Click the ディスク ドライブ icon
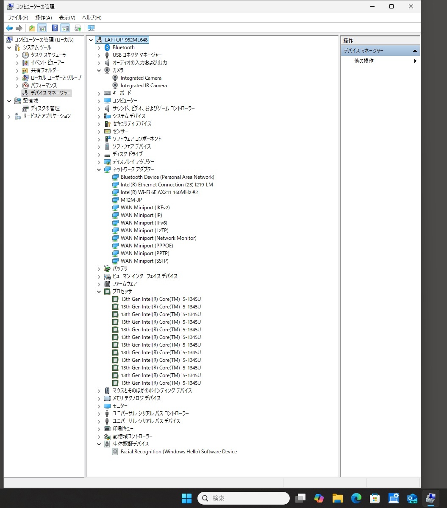Screen dimensions: 447x508 click(x=107, y=155)
